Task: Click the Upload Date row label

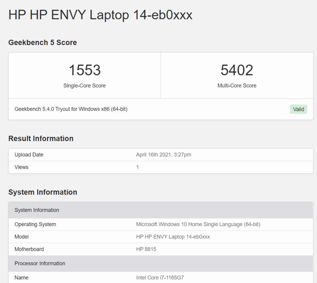Action: click(x=29, y=155)
